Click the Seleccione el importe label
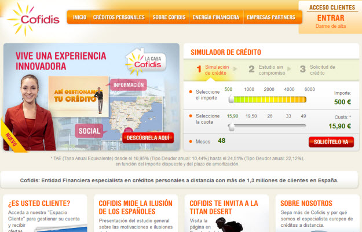Screen dimensions: 362x232 click(x=207, y=95)
